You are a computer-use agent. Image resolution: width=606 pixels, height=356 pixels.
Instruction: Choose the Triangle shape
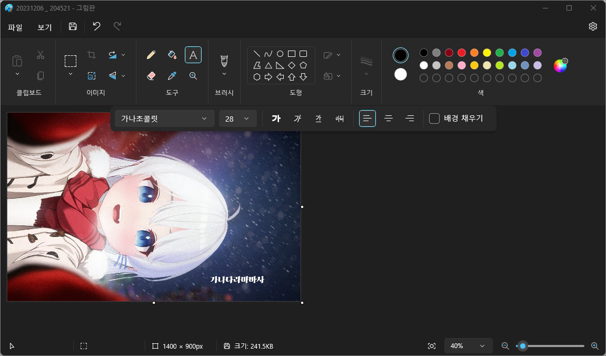268,65
